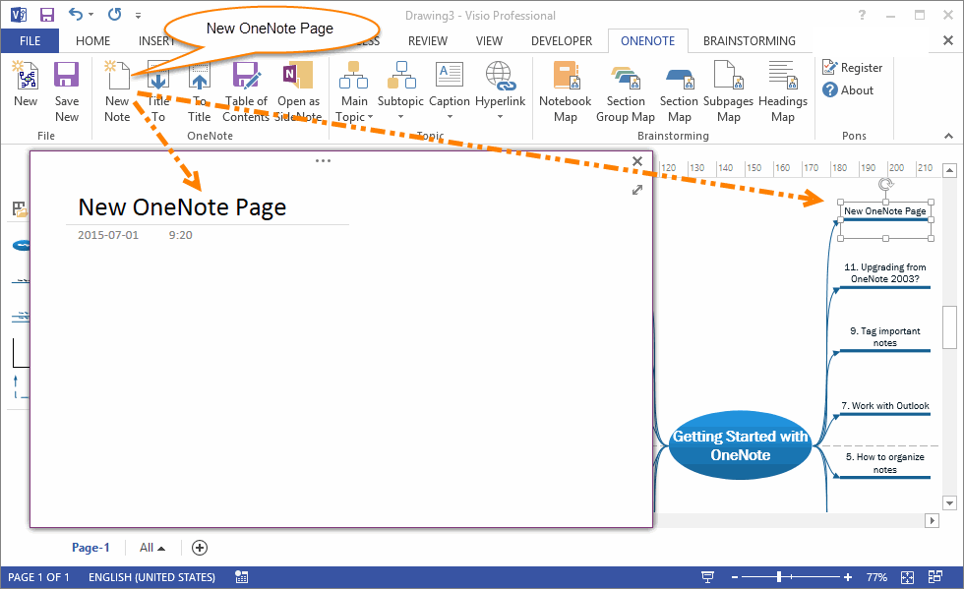The width and height of the screenshot is (964, 589).
Task: Switch to the REVIEW tab
Action: [427, 41]
